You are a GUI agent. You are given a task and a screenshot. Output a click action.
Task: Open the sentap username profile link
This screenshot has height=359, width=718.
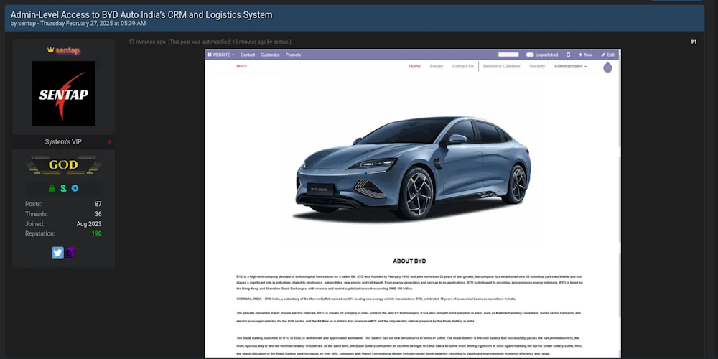[67, 50]
